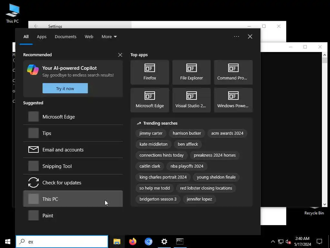Switch to the Apps search tab
330x248 pixels.
pyautogui.click(x=42, y=37)
